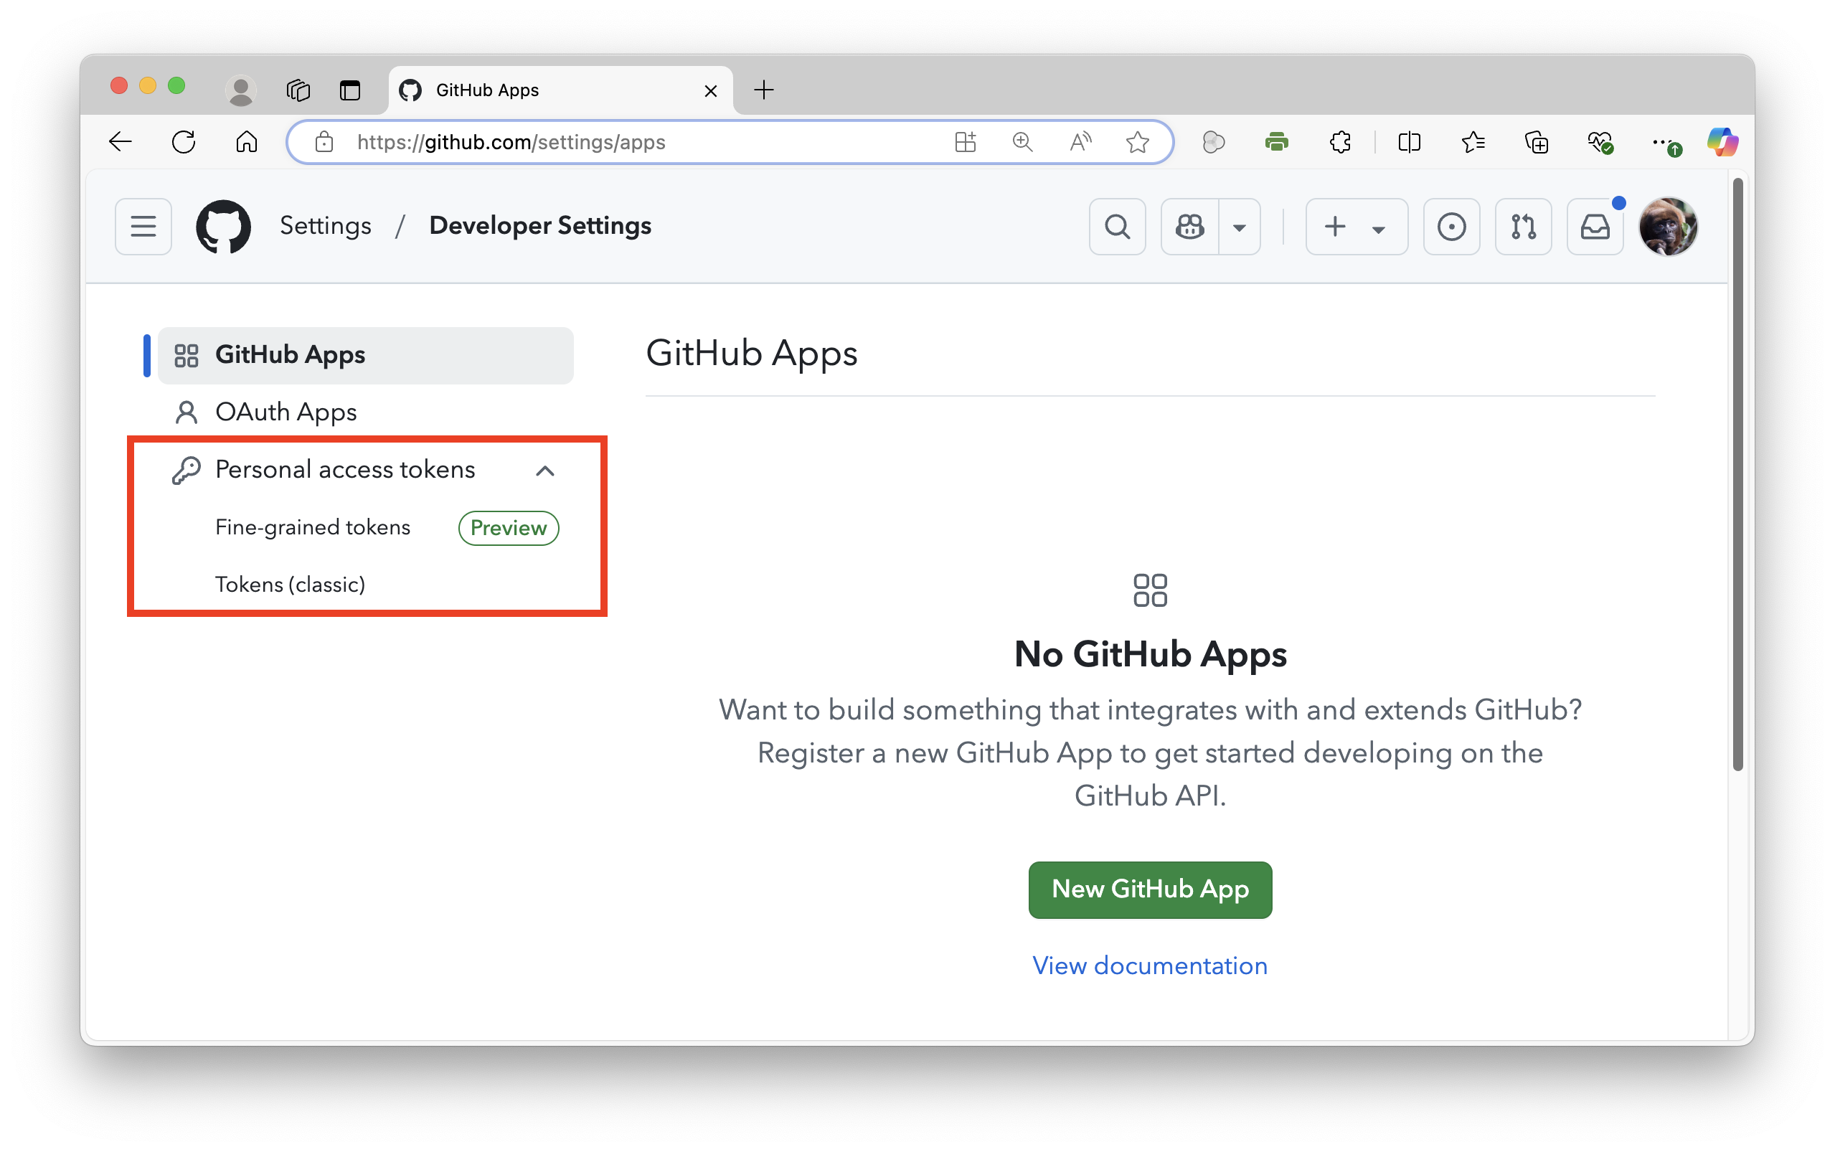This screenshot has height=1152, width=1835.
Task: Open the Issues icon in header
Action: (1451, 226)
